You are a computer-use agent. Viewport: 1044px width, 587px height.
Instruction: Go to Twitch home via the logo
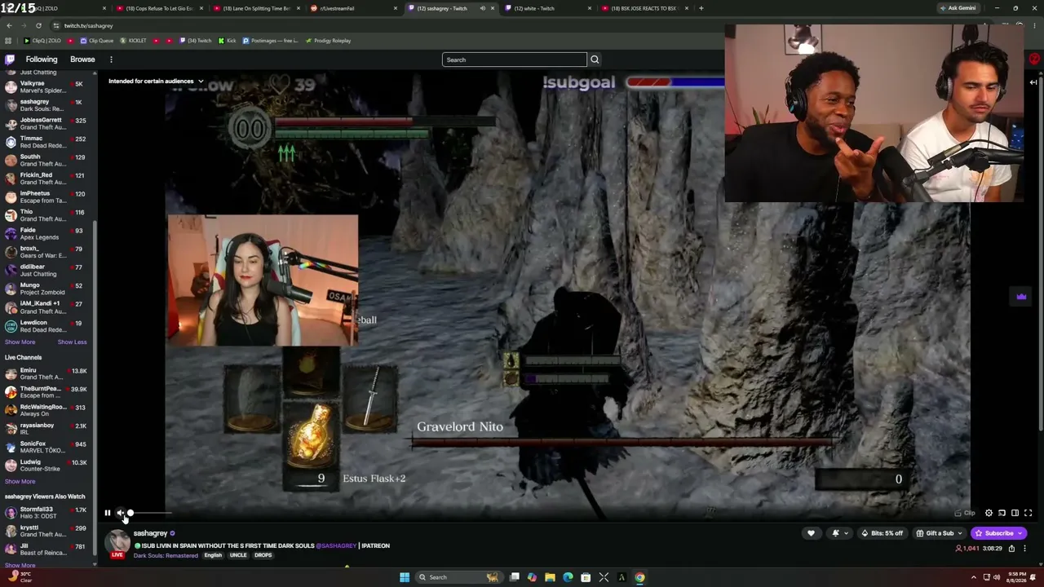(10, 60)
